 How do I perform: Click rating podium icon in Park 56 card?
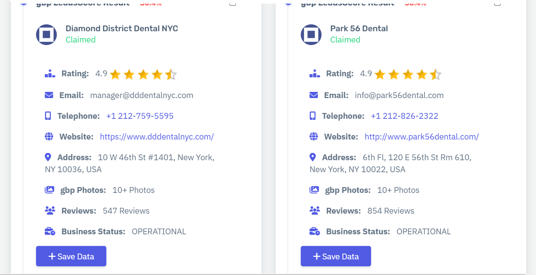click(315, 74)
